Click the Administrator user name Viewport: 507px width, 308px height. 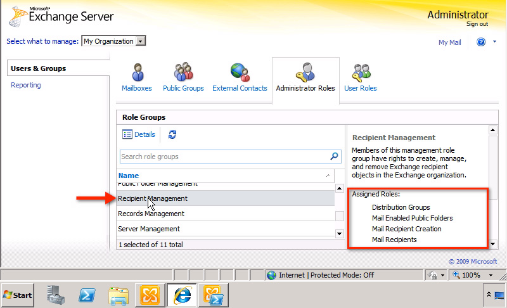(458, 15)
